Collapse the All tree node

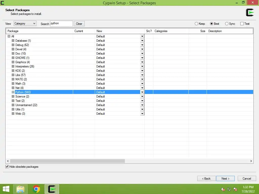9,36
